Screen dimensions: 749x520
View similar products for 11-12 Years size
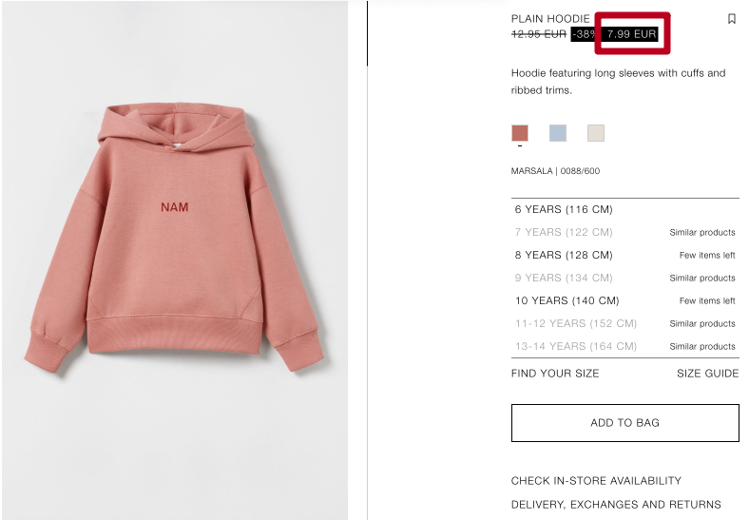point(702,323)
